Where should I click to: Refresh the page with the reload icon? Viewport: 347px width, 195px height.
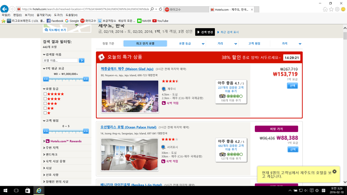(160, 9)
